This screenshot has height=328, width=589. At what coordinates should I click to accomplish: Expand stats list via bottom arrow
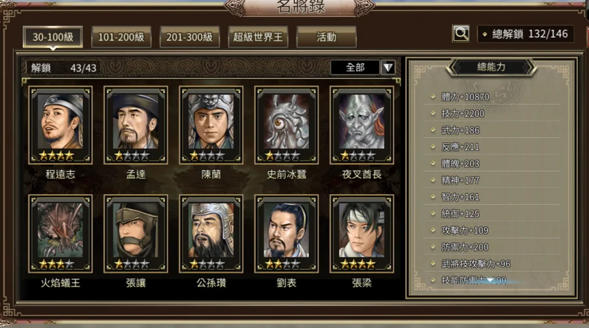tap(491, 280)
